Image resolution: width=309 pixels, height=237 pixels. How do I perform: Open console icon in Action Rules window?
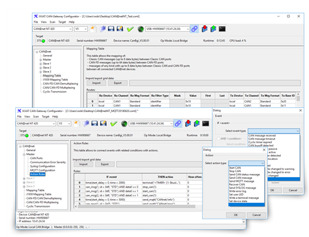pos(205,123)
